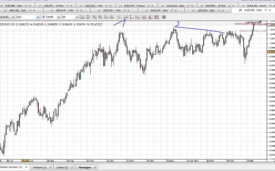275x171 pixels.
Task: Detach the Position Summary panel
Action: pos(26,167)
